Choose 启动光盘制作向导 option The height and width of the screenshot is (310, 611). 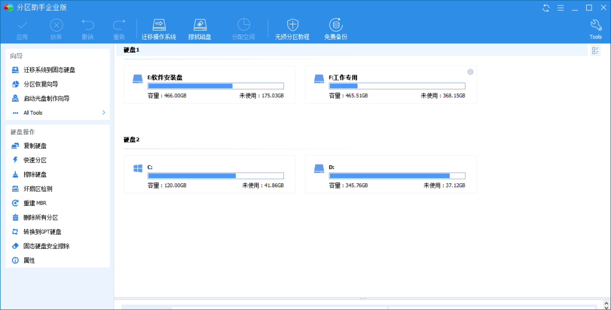46,98
